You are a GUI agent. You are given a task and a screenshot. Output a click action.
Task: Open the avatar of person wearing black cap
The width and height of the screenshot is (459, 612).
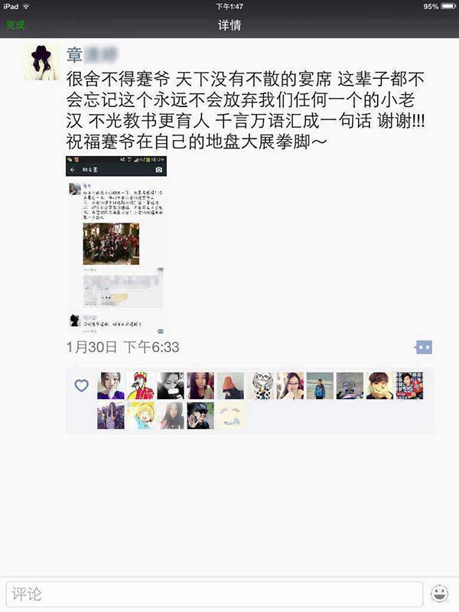[x=200, y=415]
